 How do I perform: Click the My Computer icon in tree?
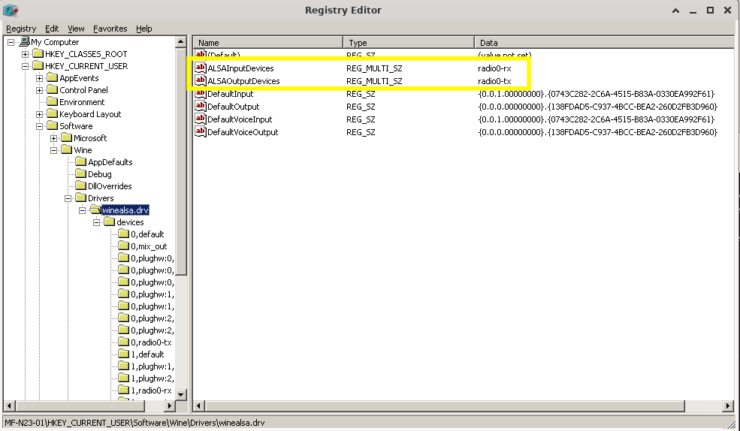coord(24,42)
